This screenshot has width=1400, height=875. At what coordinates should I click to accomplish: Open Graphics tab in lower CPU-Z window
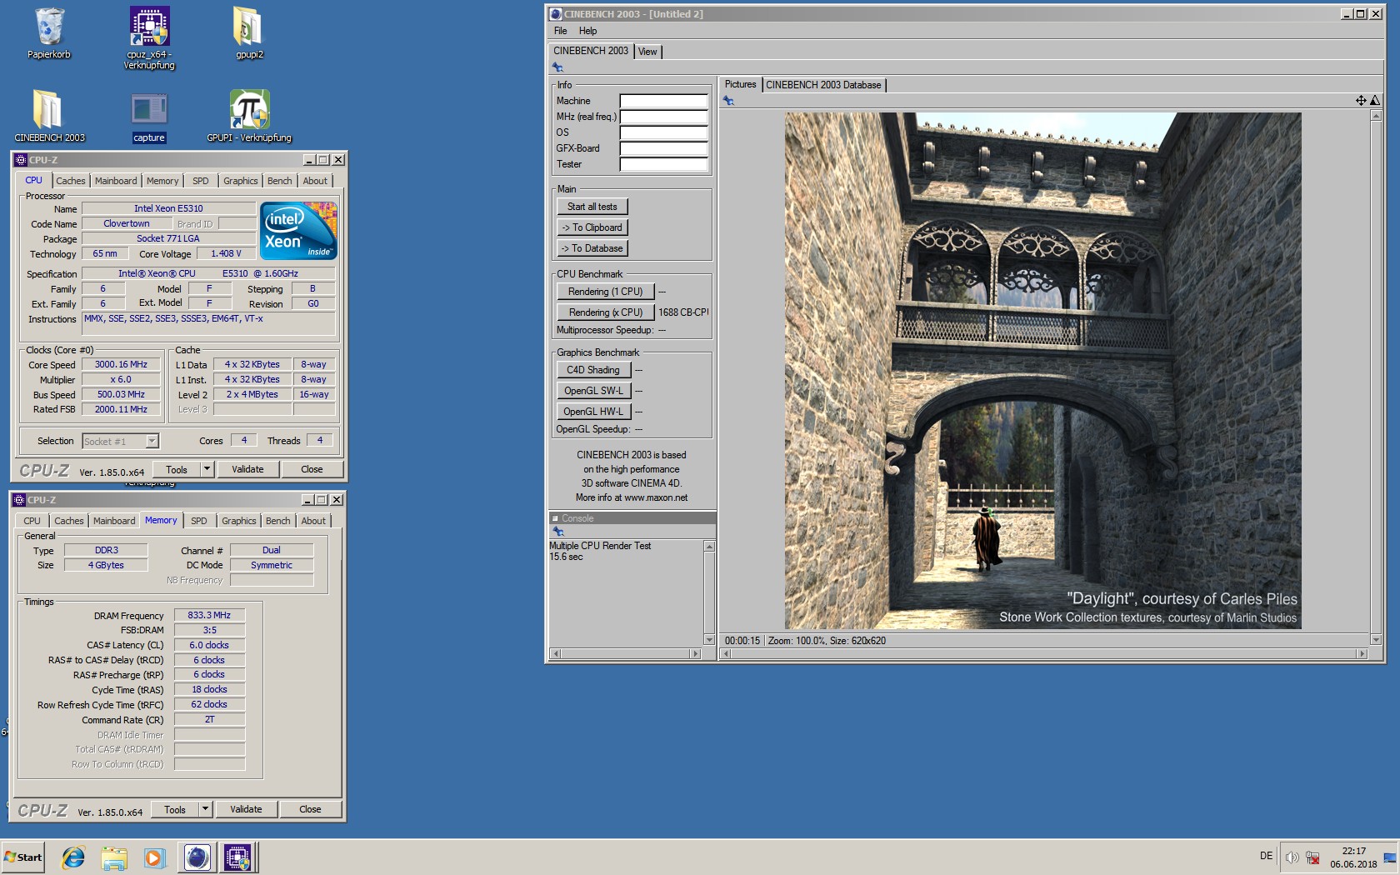[x=239, y=521]
